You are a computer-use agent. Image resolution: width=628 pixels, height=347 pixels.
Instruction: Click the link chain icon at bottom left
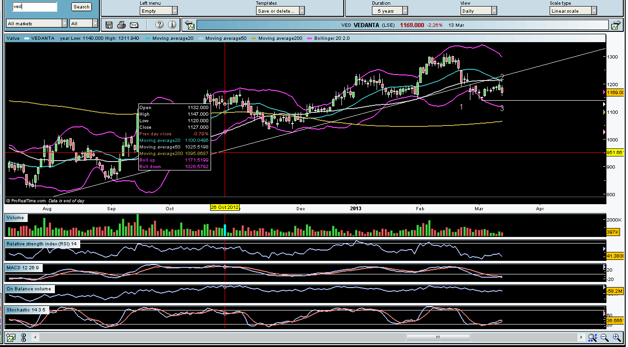[22, 337]
